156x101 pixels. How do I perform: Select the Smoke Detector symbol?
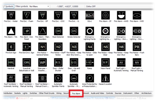pyautogui.click(x=74, y=31)
